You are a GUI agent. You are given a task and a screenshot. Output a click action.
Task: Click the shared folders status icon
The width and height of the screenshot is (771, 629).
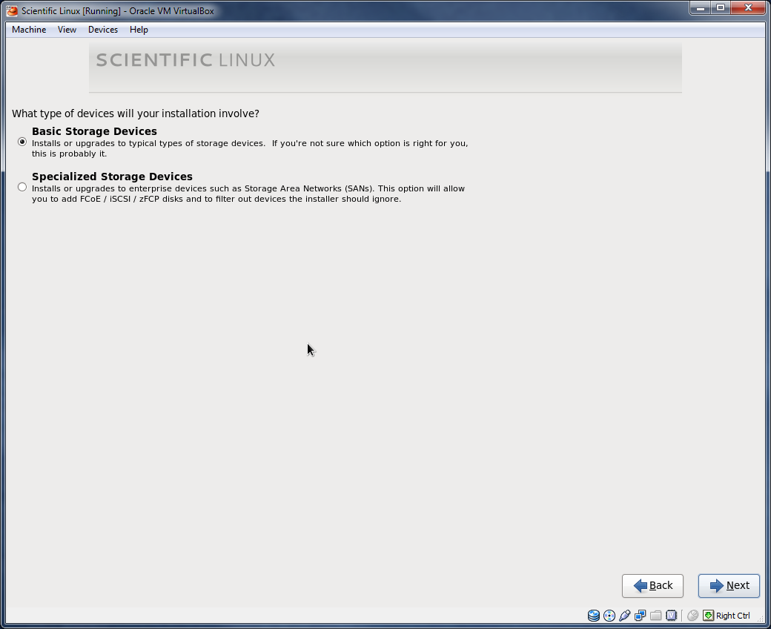point(655,615)
